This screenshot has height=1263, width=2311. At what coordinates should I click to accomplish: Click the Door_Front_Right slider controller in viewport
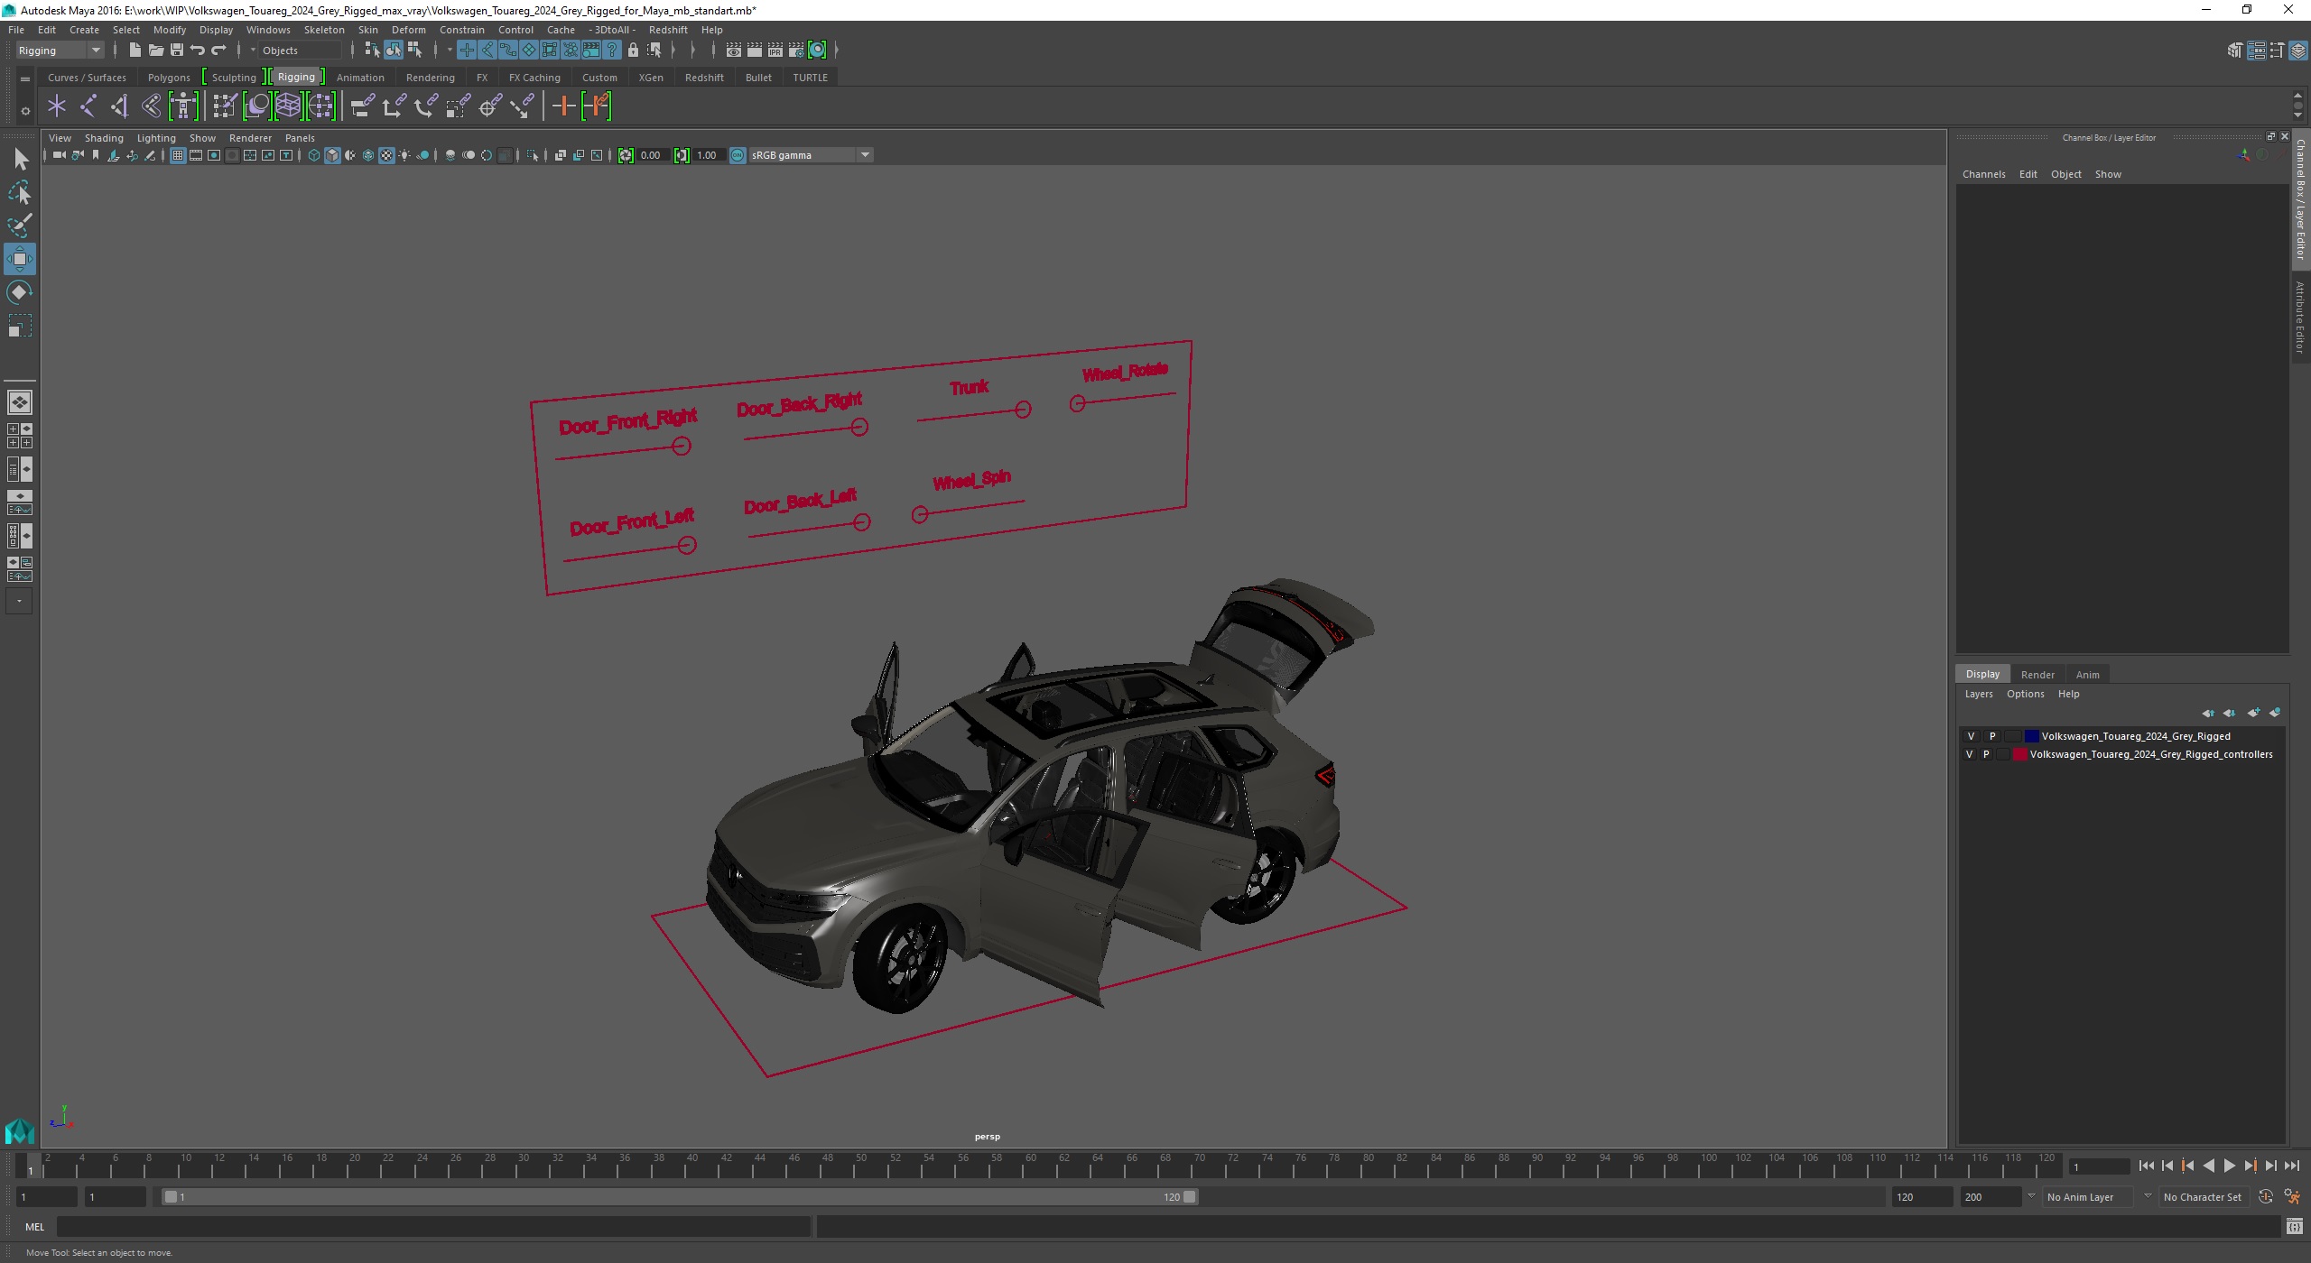[682, 446]
